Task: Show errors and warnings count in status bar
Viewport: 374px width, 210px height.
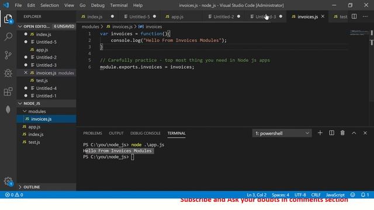Action: pos(14,195)
